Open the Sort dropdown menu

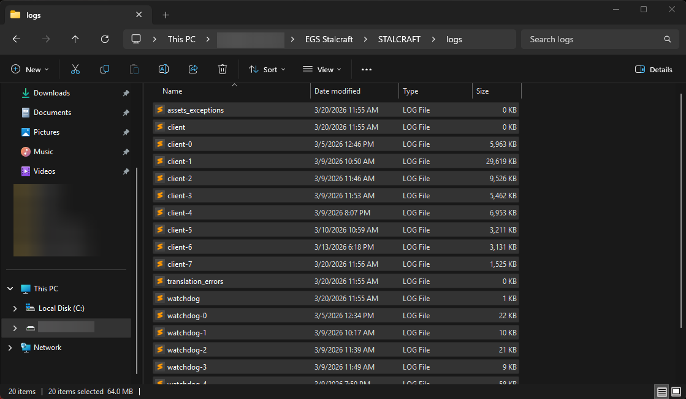(267, 70)
